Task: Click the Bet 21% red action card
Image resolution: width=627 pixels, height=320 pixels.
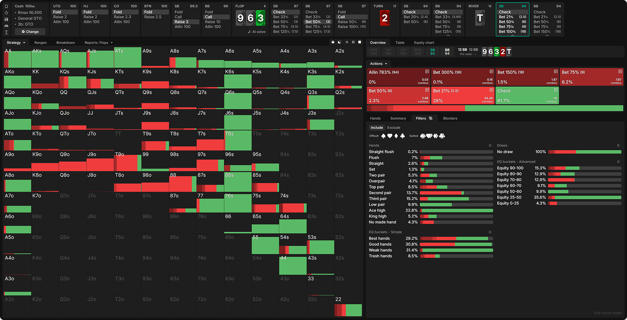Action: click(x=462, y=95)
